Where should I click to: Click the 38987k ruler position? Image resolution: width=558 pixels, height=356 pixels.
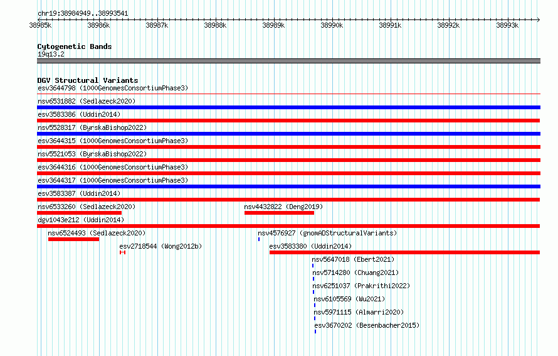pos(157,25)
